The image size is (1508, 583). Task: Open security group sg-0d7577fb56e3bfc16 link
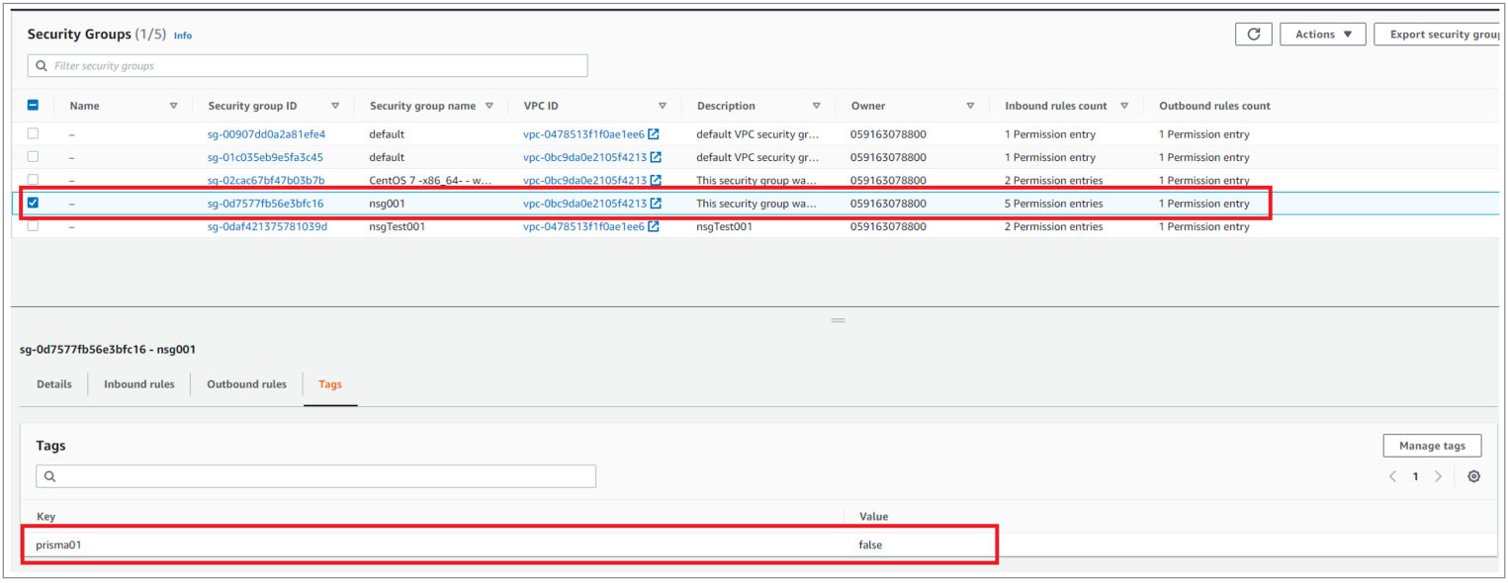[x=265, y=204]
